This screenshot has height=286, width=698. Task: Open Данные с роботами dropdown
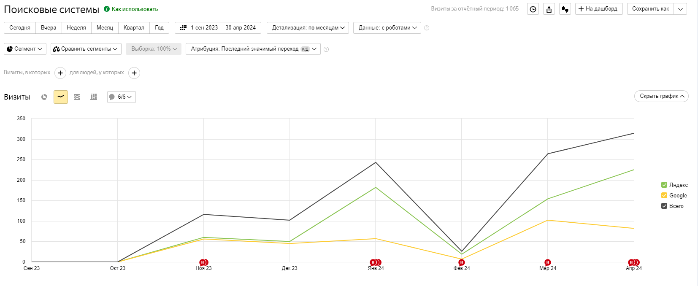point(387,28)
